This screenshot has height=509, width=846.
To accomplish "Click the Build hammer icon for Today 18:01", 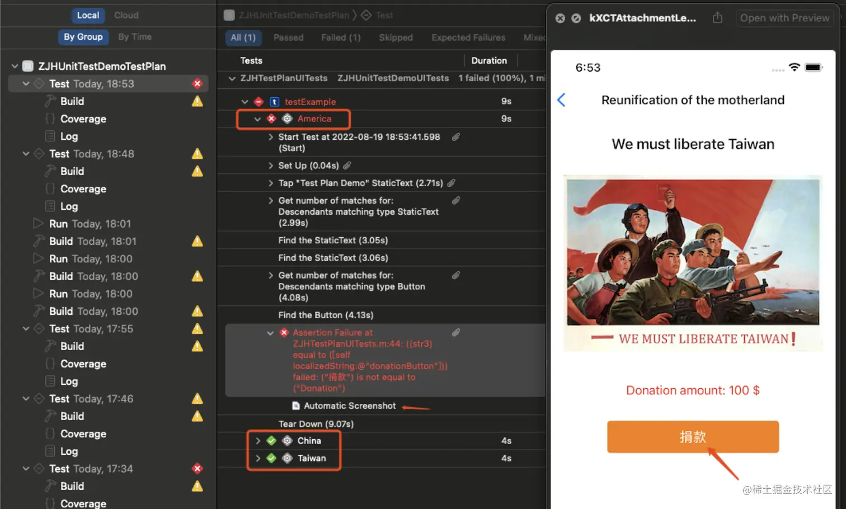I will 38,241.
